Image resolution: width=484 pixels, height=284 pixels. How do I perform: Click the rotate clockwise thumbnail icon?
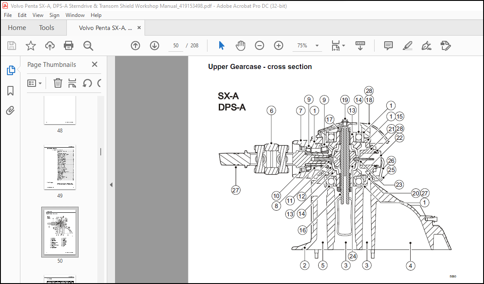point(99,83)
